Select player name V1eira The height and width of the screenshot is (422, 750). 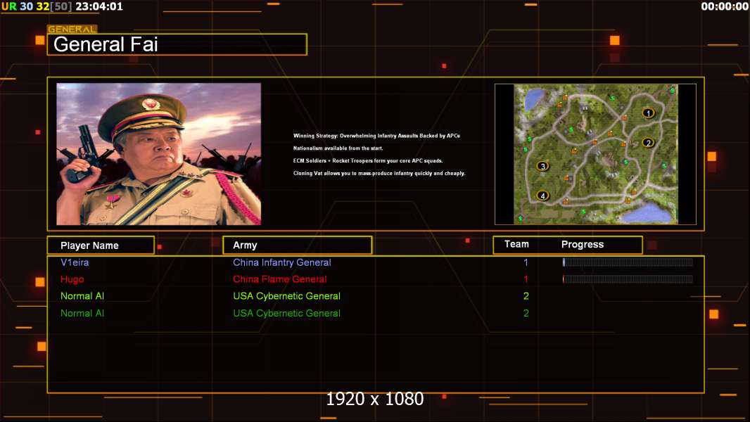[x=75, y=262]
